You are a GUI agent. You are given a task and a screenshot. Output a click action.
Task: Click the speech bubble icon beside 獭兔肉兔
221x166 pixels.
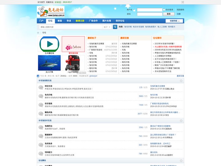click(x=41, y=114)
